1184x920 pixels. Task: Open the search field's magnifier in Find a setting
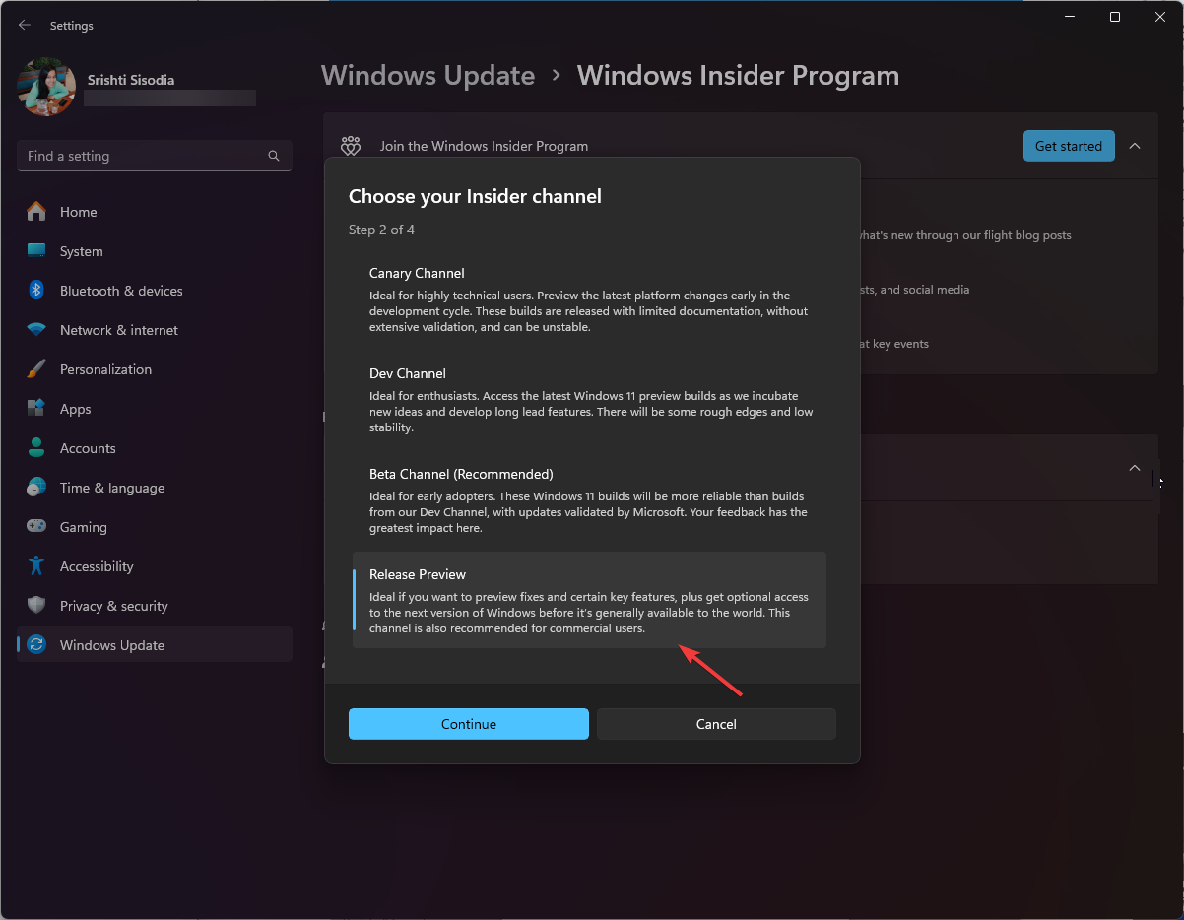[x=273, y=156]
